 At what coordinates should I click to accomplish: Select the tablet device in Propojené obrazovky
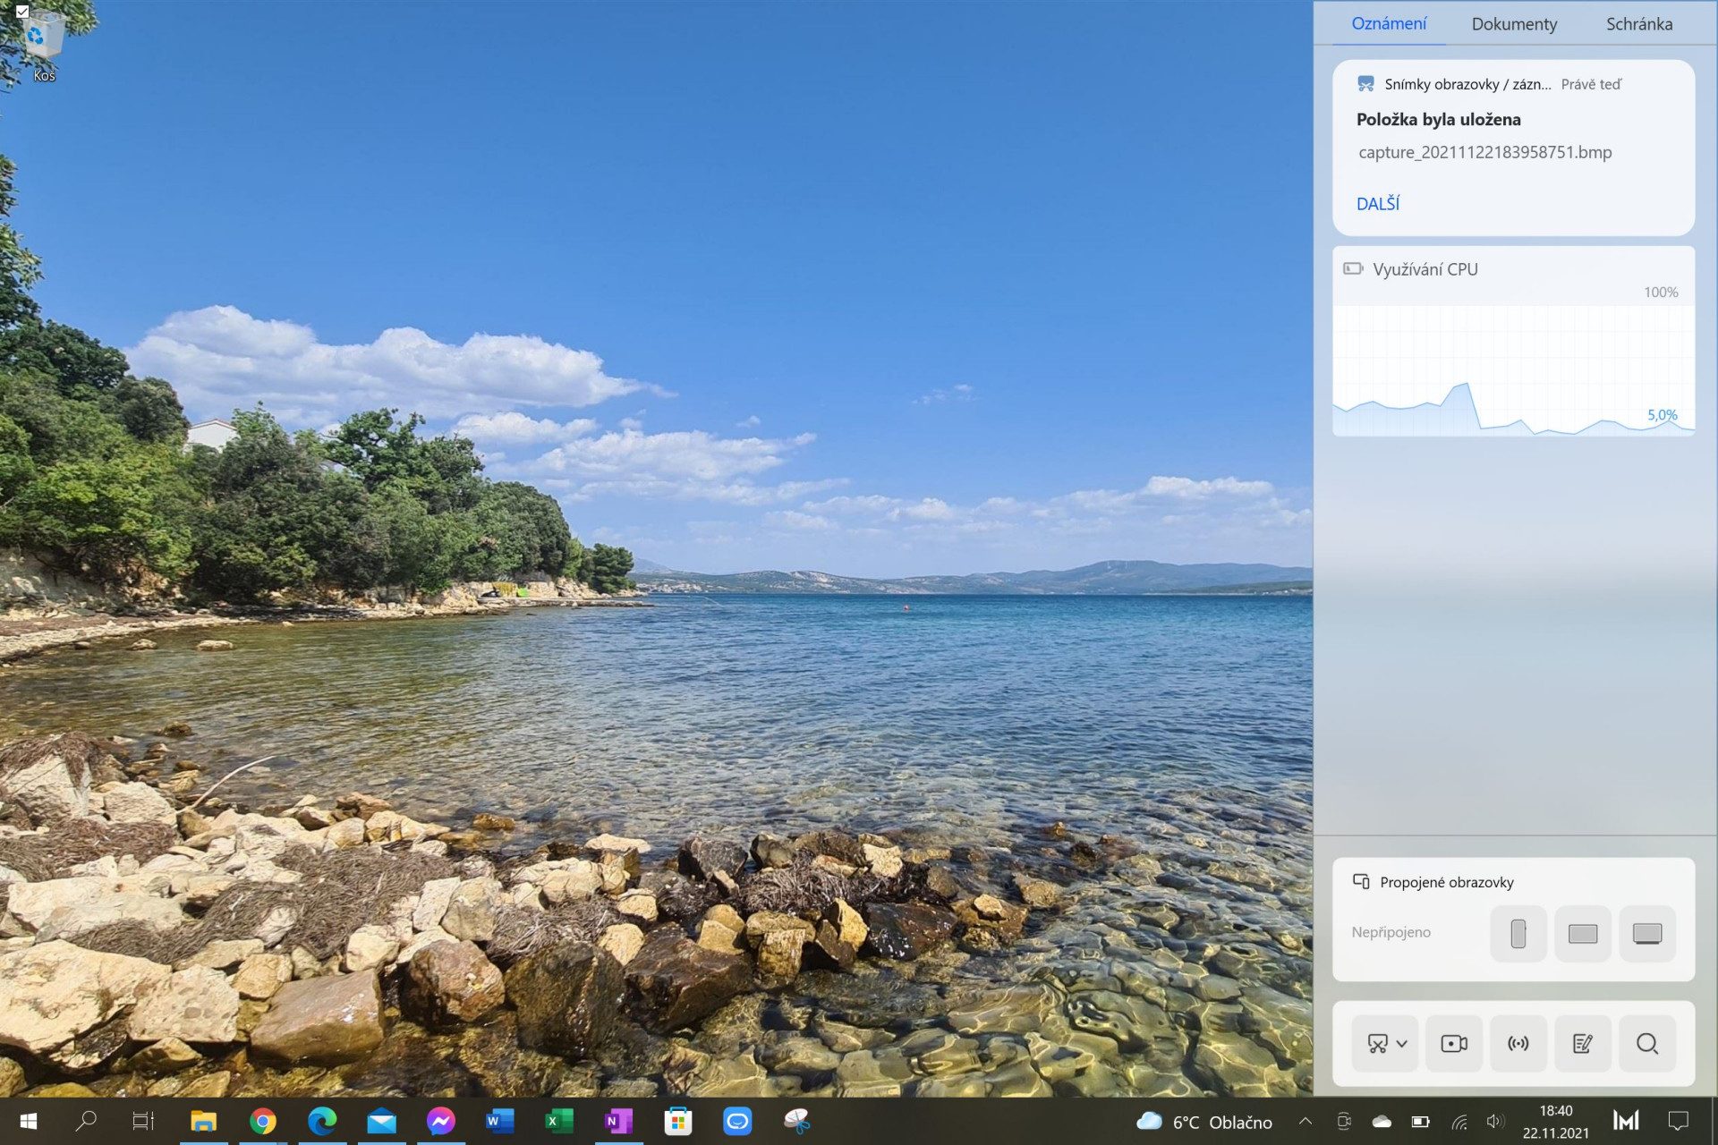[1583, 933]
